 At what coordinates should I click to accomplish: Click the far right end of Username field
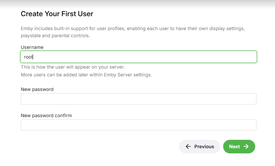253,57
